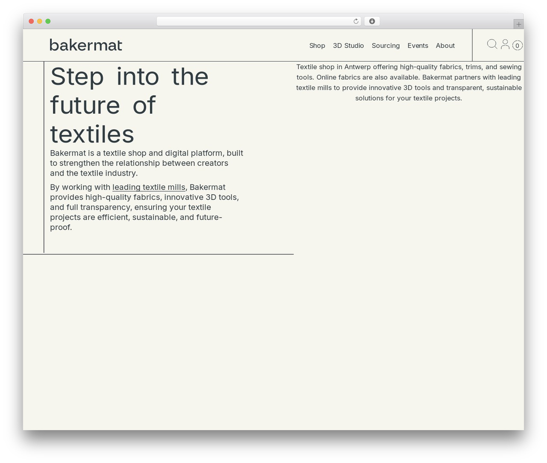The image size is (547, 463).
Task: Close the browser window with the red button
Action: click(x=31, y=21)
